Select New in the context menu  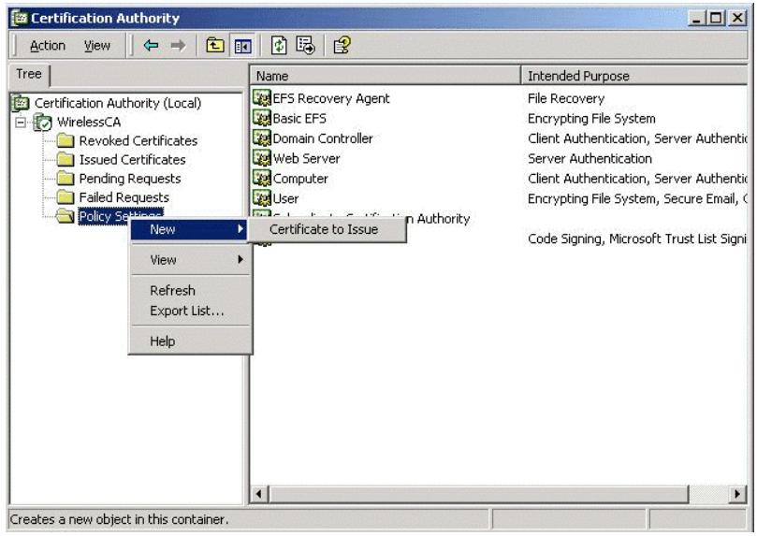[189, 229]
